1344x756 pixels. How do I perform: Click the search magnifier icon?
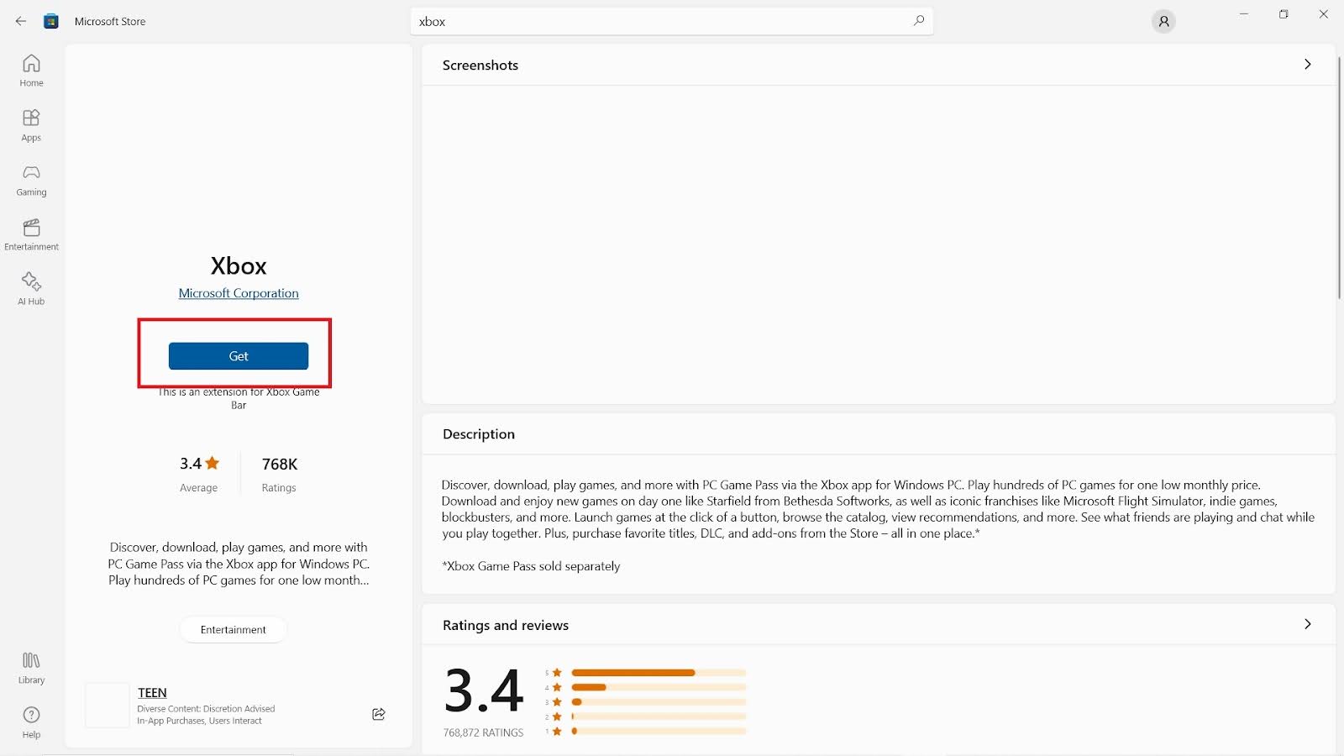pos(918,21)
